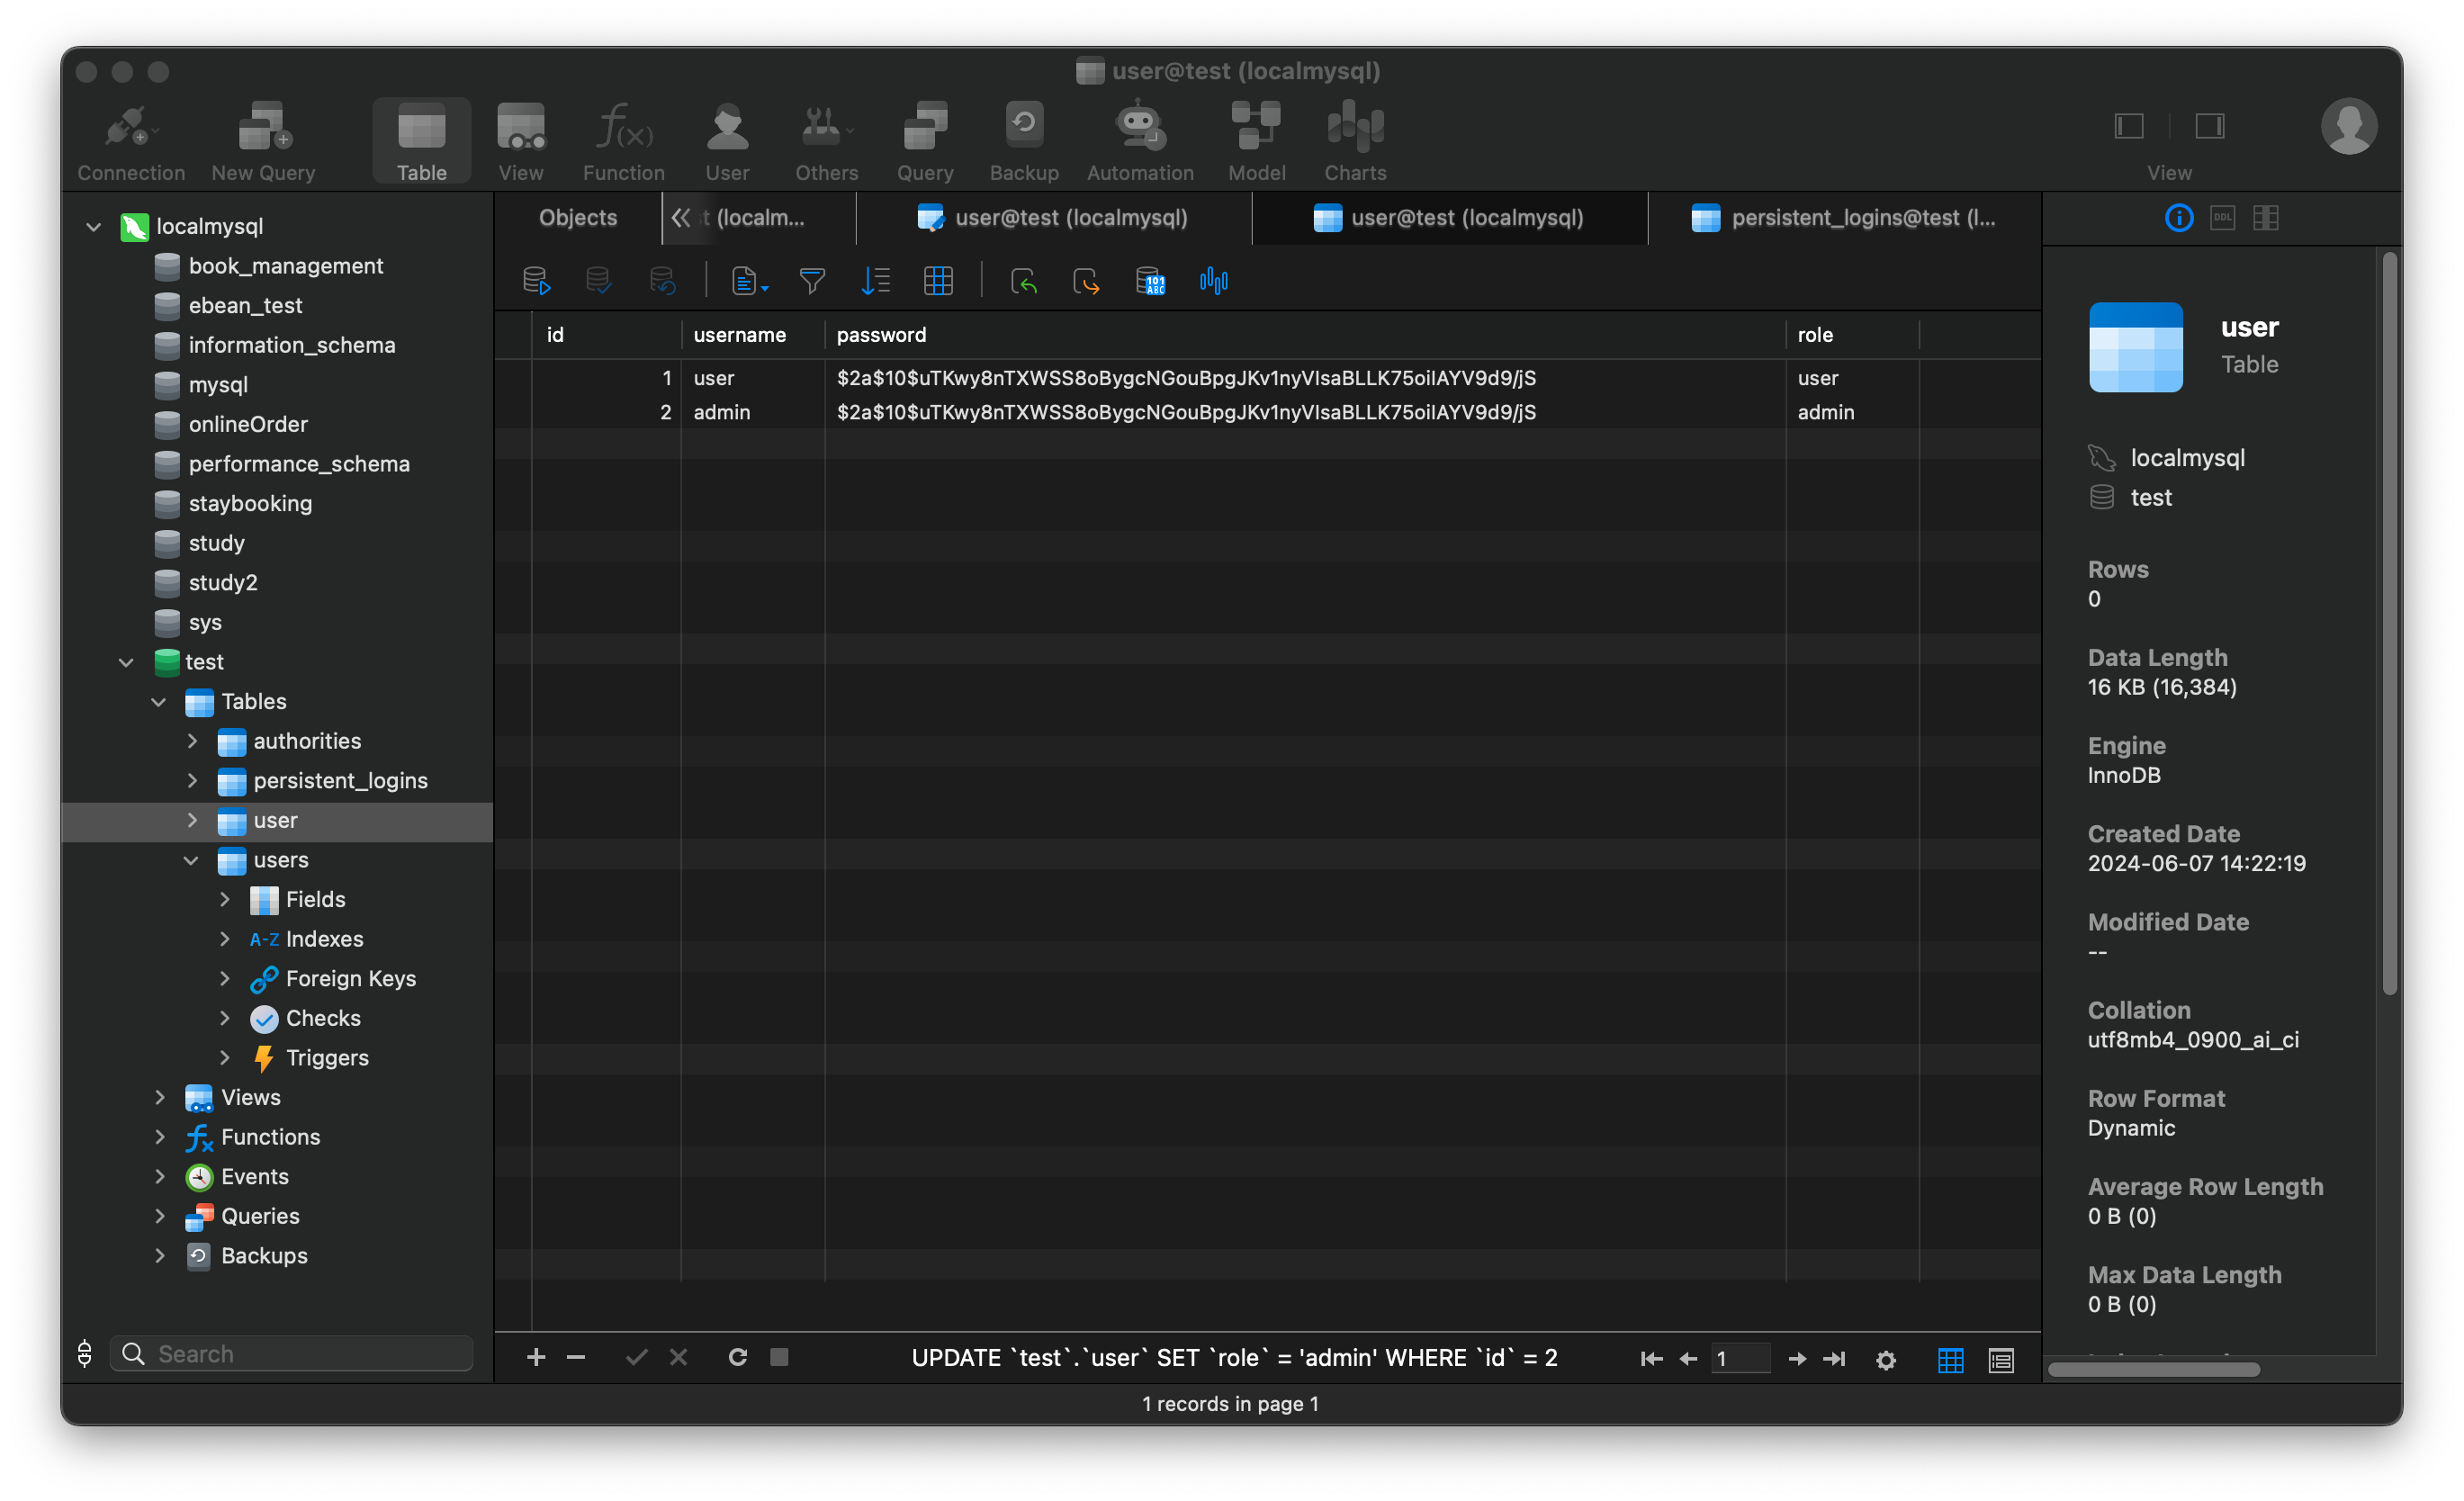
Task: Begin a new transaction
Action: [536, 281]
